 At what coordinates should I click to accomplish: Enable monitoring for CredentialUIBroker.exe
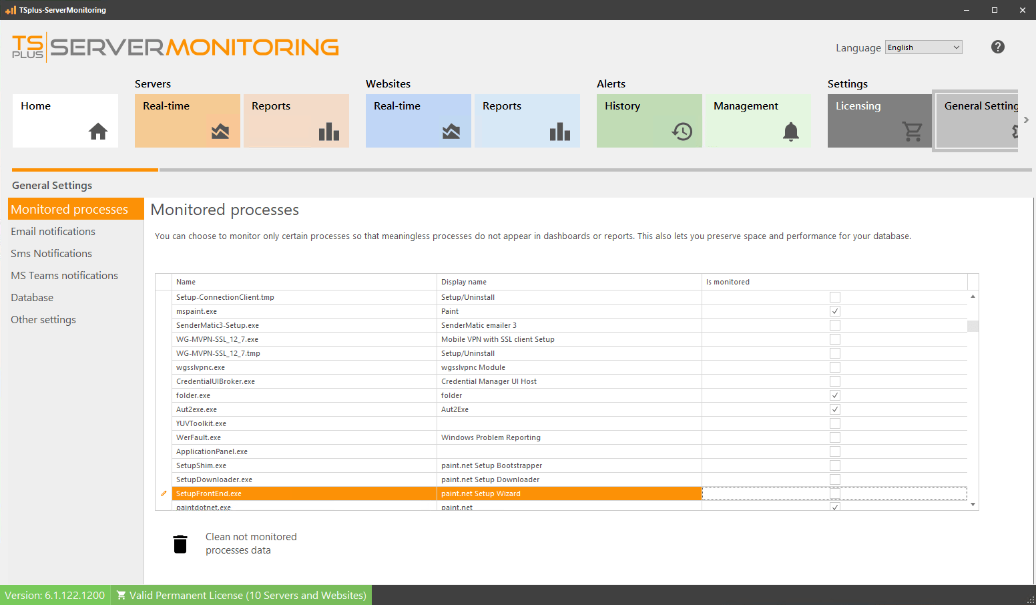click(835, 381)
